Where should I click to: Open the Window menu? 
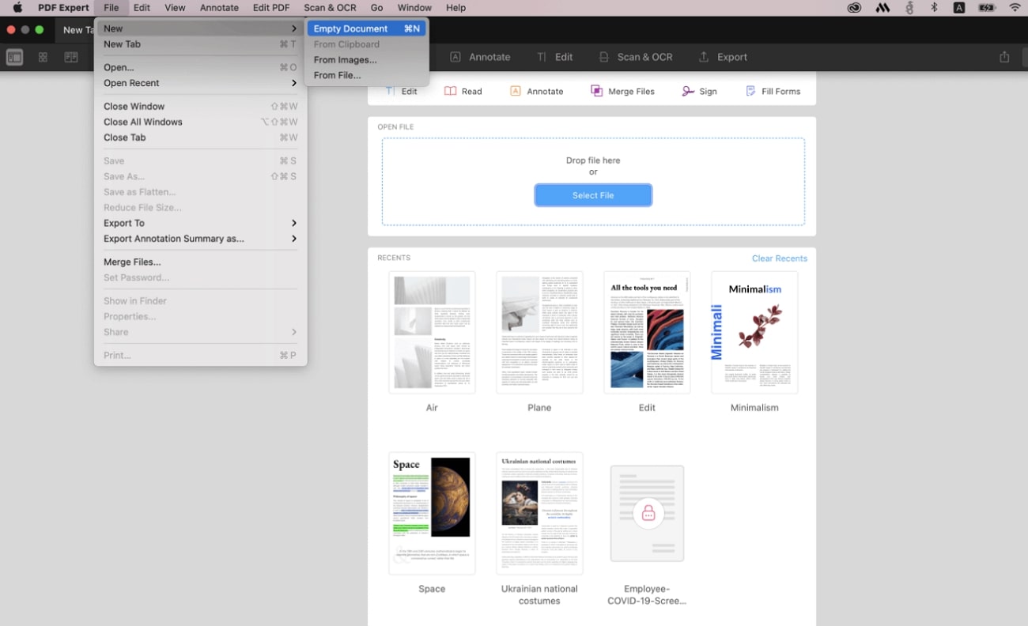pyautogui.click(x=414, y=8)
